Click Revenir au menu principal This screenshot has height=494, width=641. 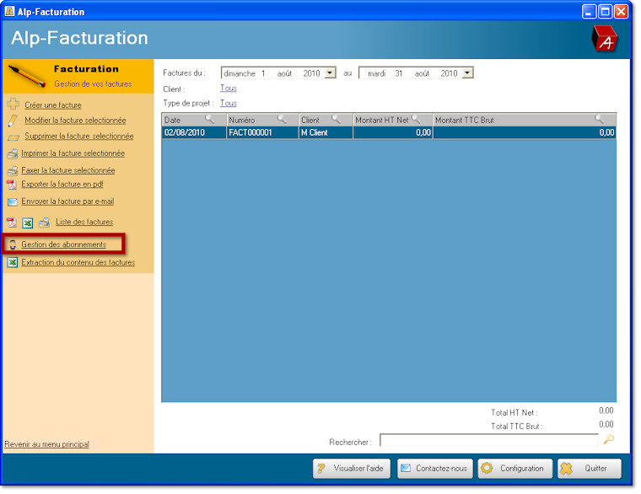tap(46, 444)
